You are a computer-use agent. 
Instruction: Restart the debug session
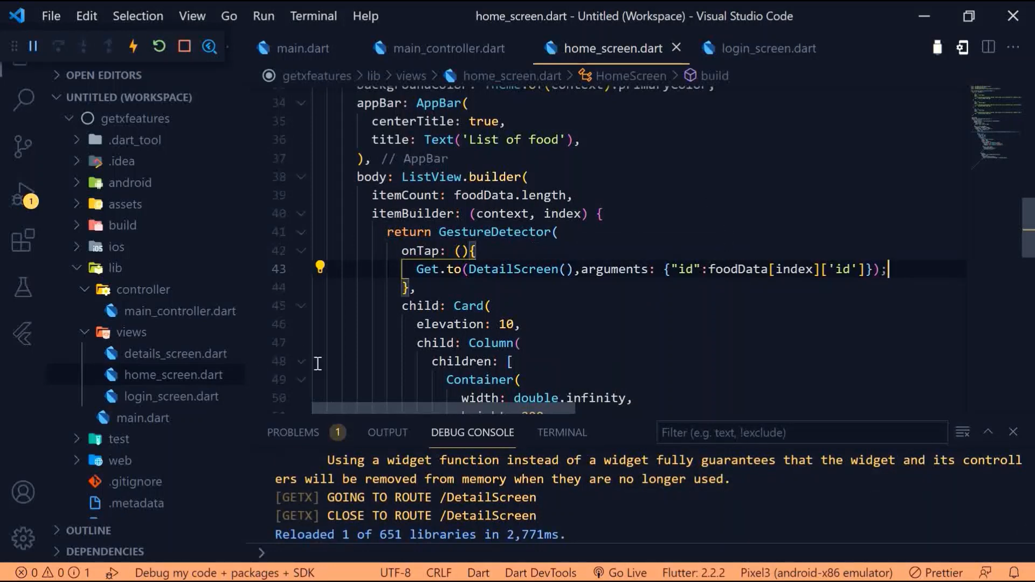click(x=158, y=47)
